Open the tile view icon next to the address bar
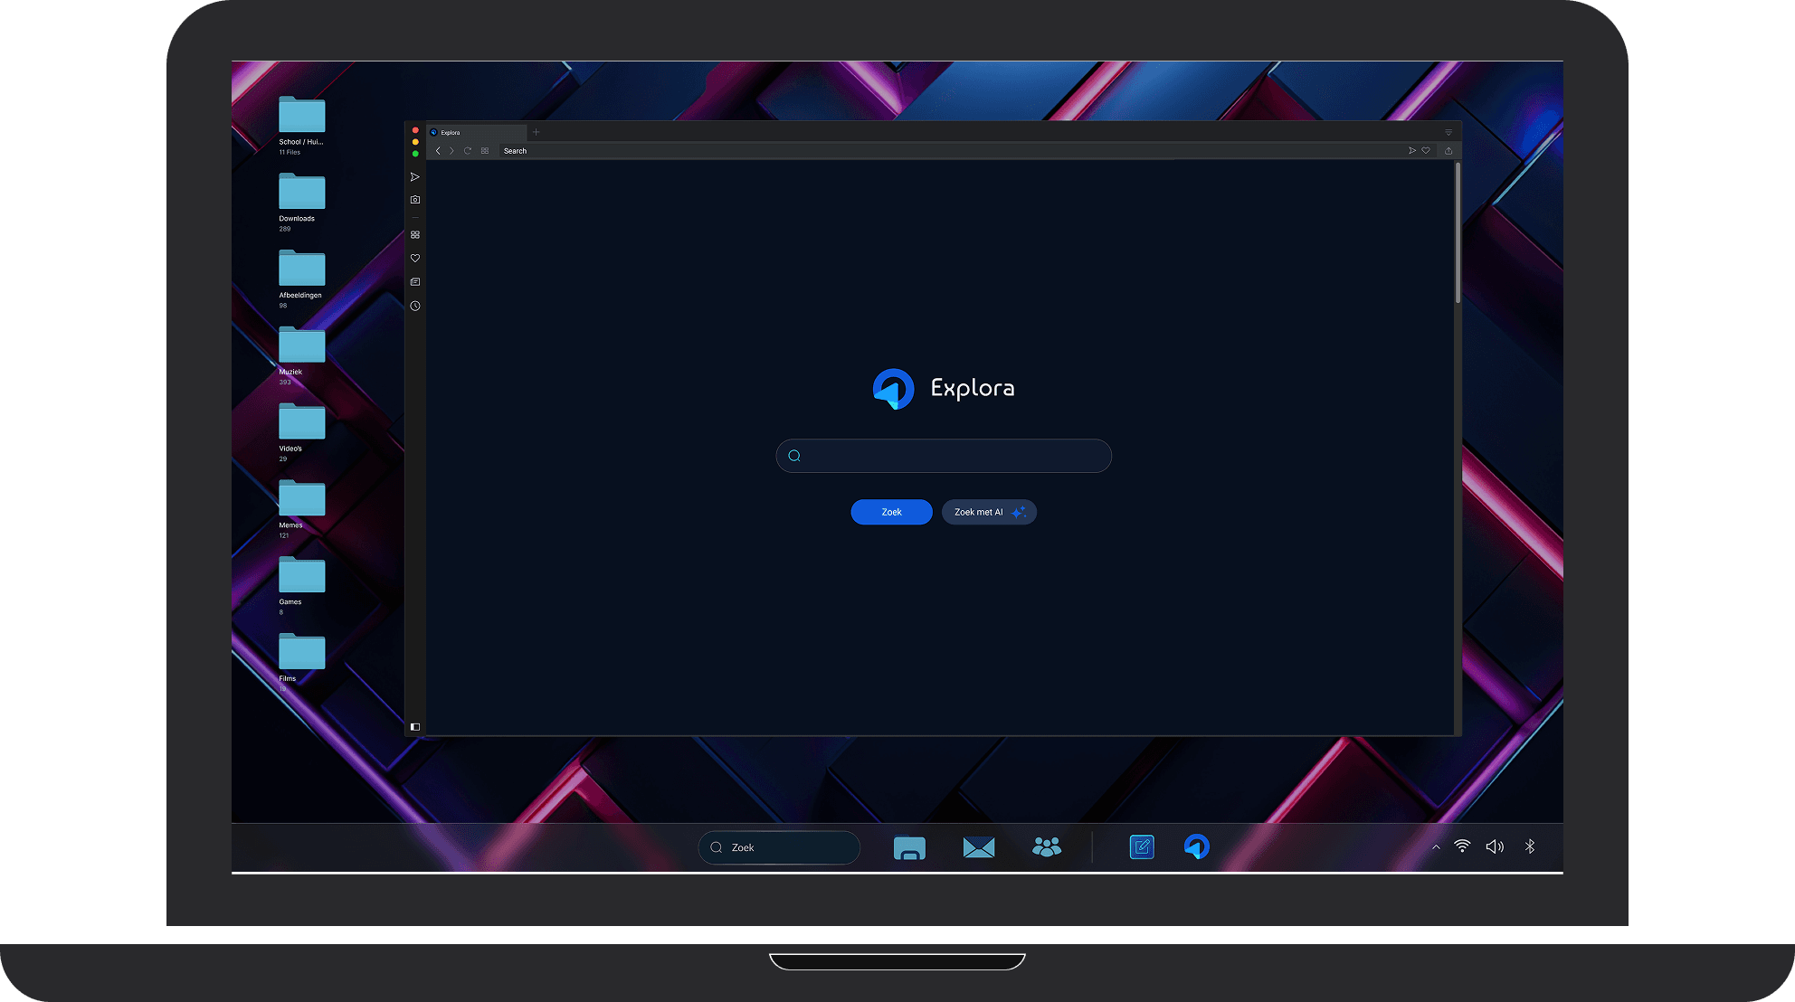 pos(484,151)
